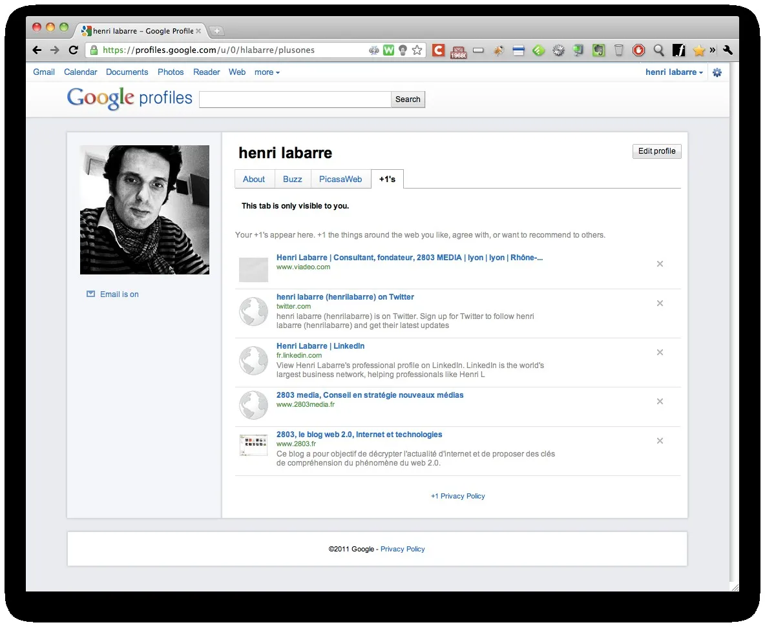Click the green W extension icon in address bar
Screen dimensions: 765x627
(389, 50)
